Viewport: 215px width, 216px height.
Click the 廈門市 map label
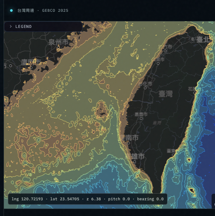tap(31, 62)
